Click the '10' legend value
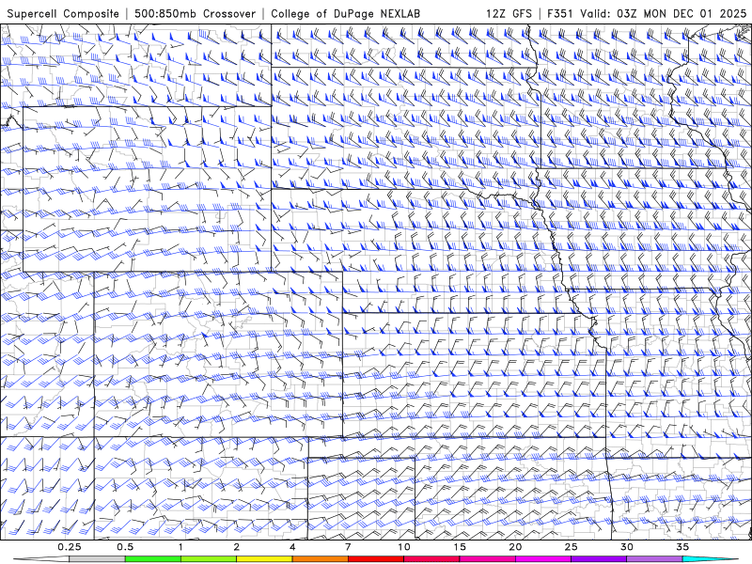Screen dimensions: 752x564 tap(404, 547)
